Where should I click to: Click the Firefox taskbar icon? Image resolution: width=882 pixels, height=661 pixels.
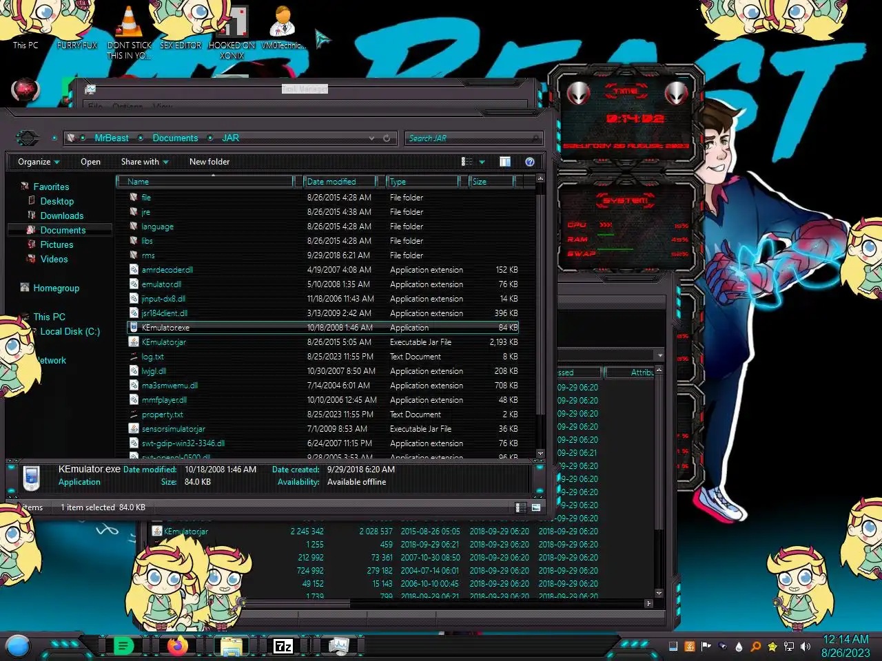click(178, 646)
